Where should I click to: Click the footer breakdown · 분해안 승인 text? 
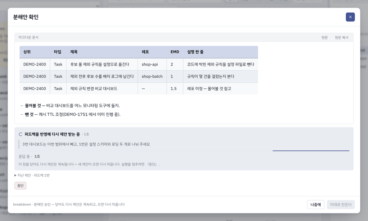pos(69,205)
